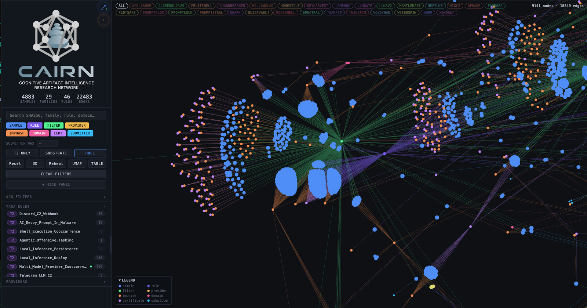Click the CLEAR FILTERS button
This screenshot has width=587, height=308.
56,174
